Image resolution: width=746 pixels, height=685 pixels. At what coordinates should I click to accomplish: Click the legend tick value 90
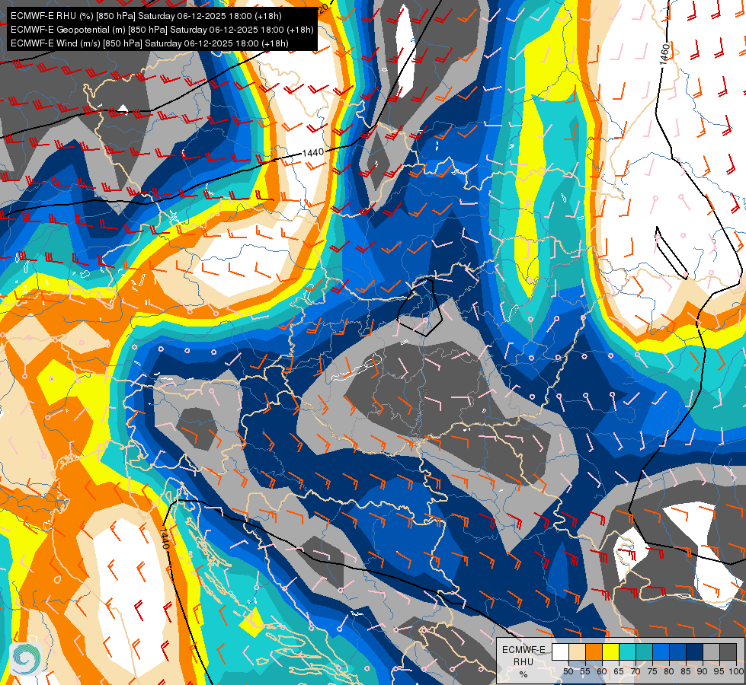coord(703,671)
